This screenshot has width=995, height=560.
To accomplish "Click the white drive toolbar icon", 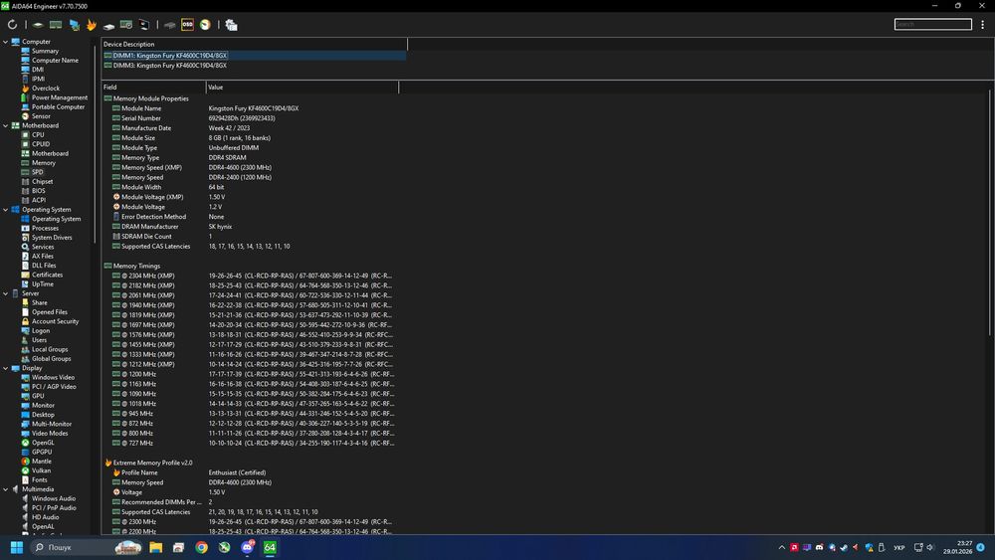I will click(109, 26).
